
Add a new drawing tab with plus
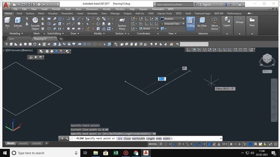point(61,39)
